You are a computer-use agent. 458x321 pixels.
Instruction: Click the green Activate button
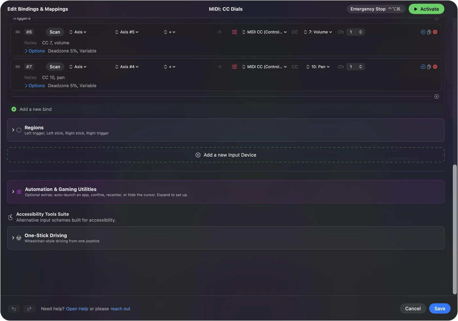coord(427,9)
